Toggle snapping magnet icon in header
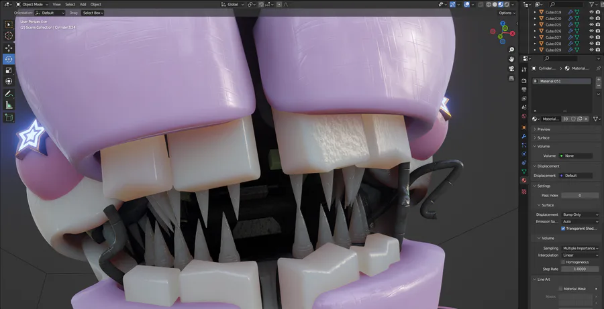 point(262,4)
